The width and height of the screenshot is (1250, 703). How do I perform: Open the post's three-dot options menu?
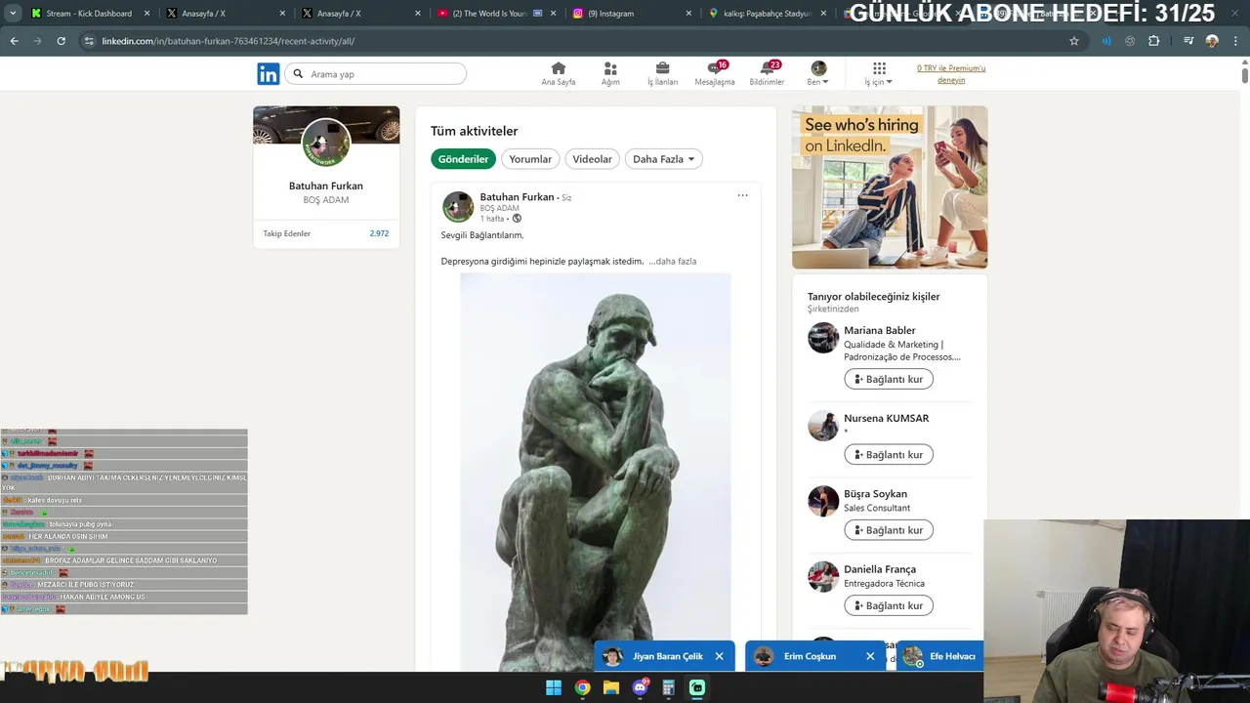pos(742,195)
